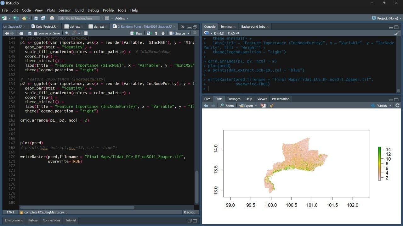Open the New File dropdown arrow
403x226 pixels.
coord(9,19)
